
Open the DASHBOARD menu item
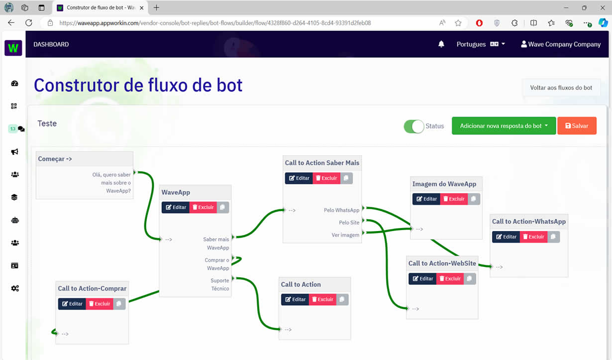51,44
